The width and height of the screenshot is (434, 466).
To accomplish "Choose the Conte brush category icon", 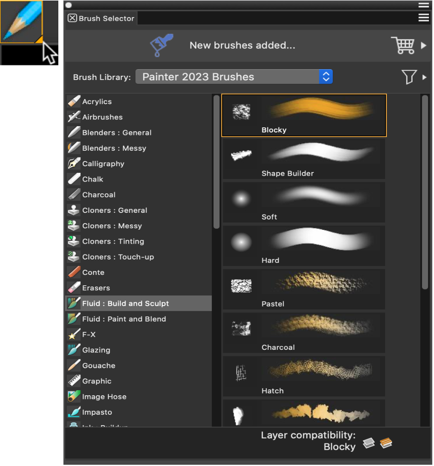I will 74,272.
